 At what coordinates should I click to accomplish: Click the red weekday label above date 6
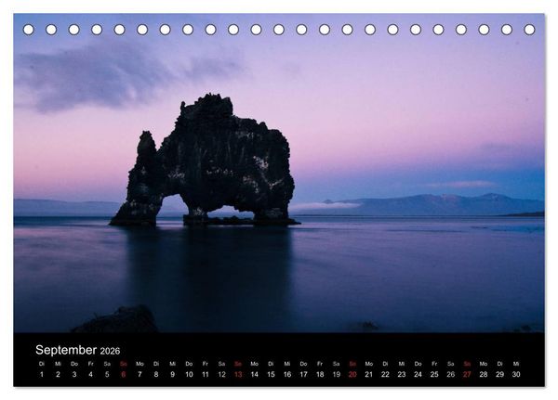[x=124, y=364]
